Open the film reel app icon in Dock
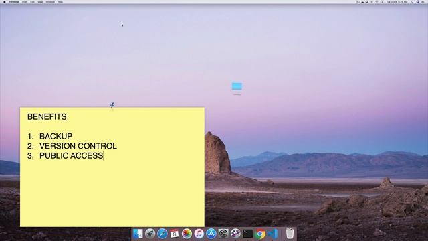Viewport: 428px width, 241px height. tap(235, 234)
